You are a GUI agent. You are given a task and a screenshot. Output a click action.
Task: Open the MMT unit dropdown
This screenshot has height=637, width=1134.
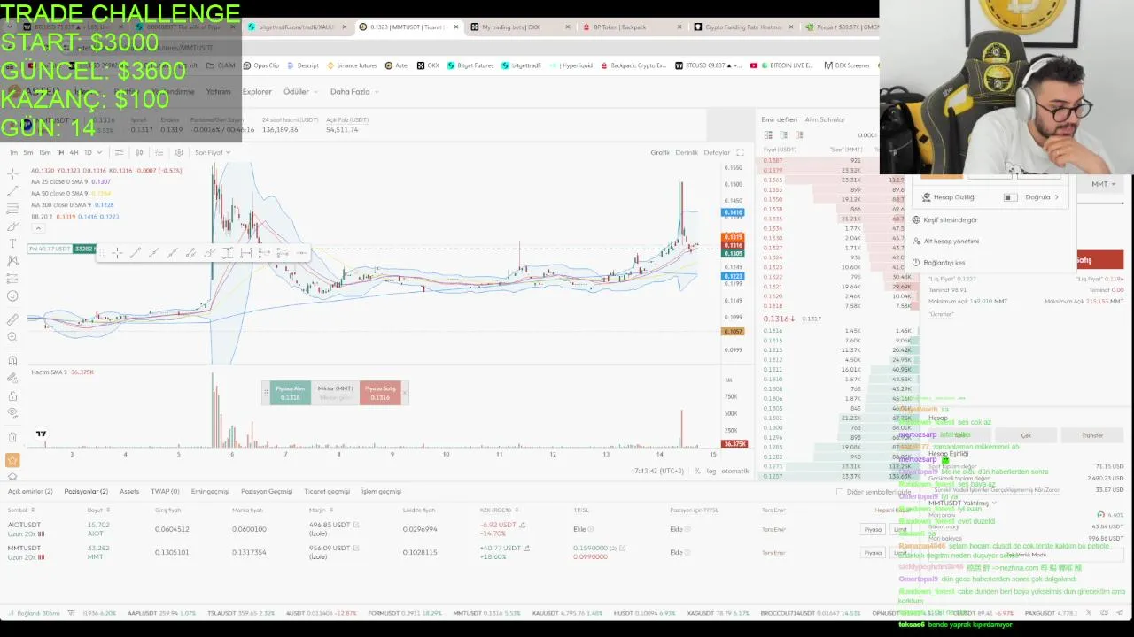(x=1104, y=183)
